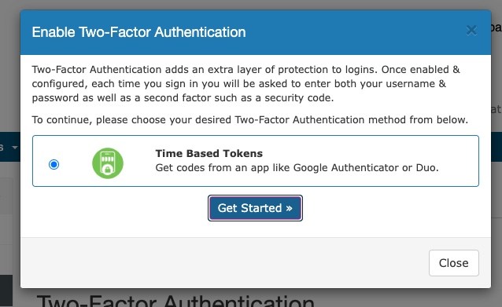Viewport: 502px width, 307px height.
Task: Click the bold Time Based Tokens label
Action: pyautogui.click(x=209, y=153)
